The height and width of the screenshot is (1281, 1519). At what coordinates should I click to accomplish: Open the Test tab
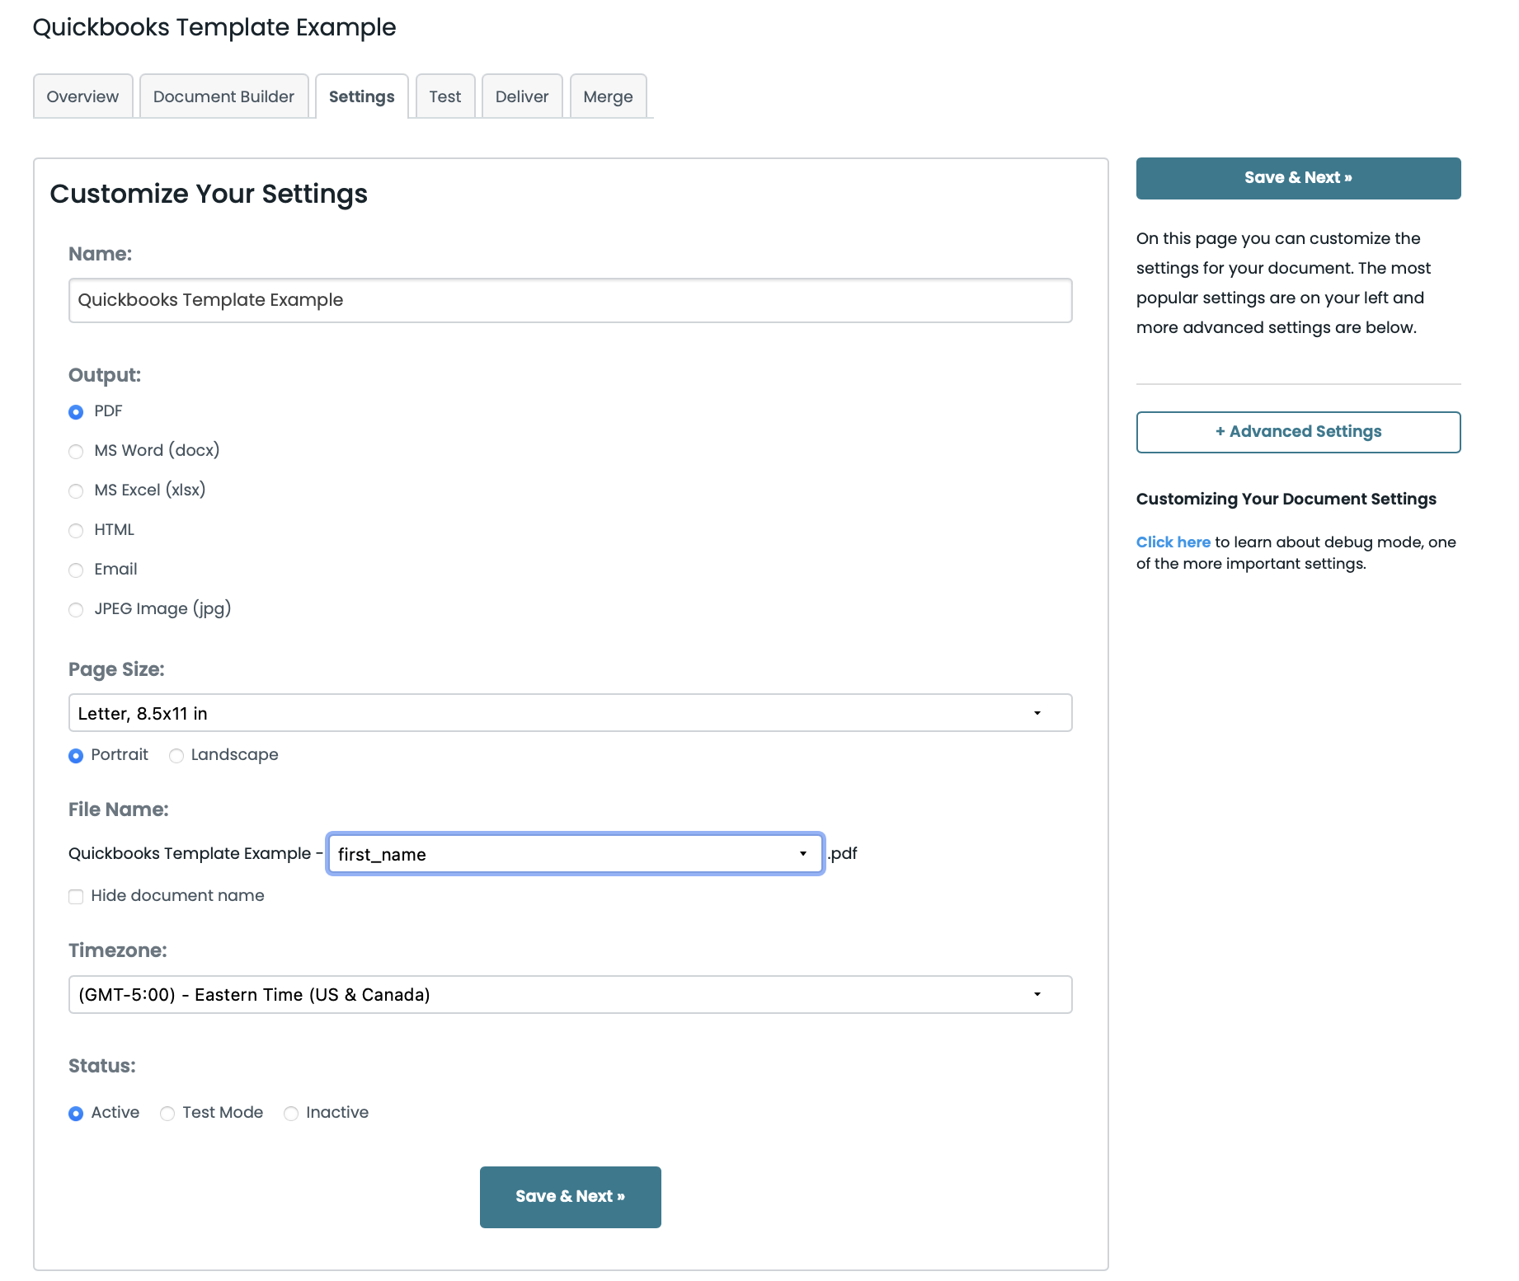click(x=444, y=96)
